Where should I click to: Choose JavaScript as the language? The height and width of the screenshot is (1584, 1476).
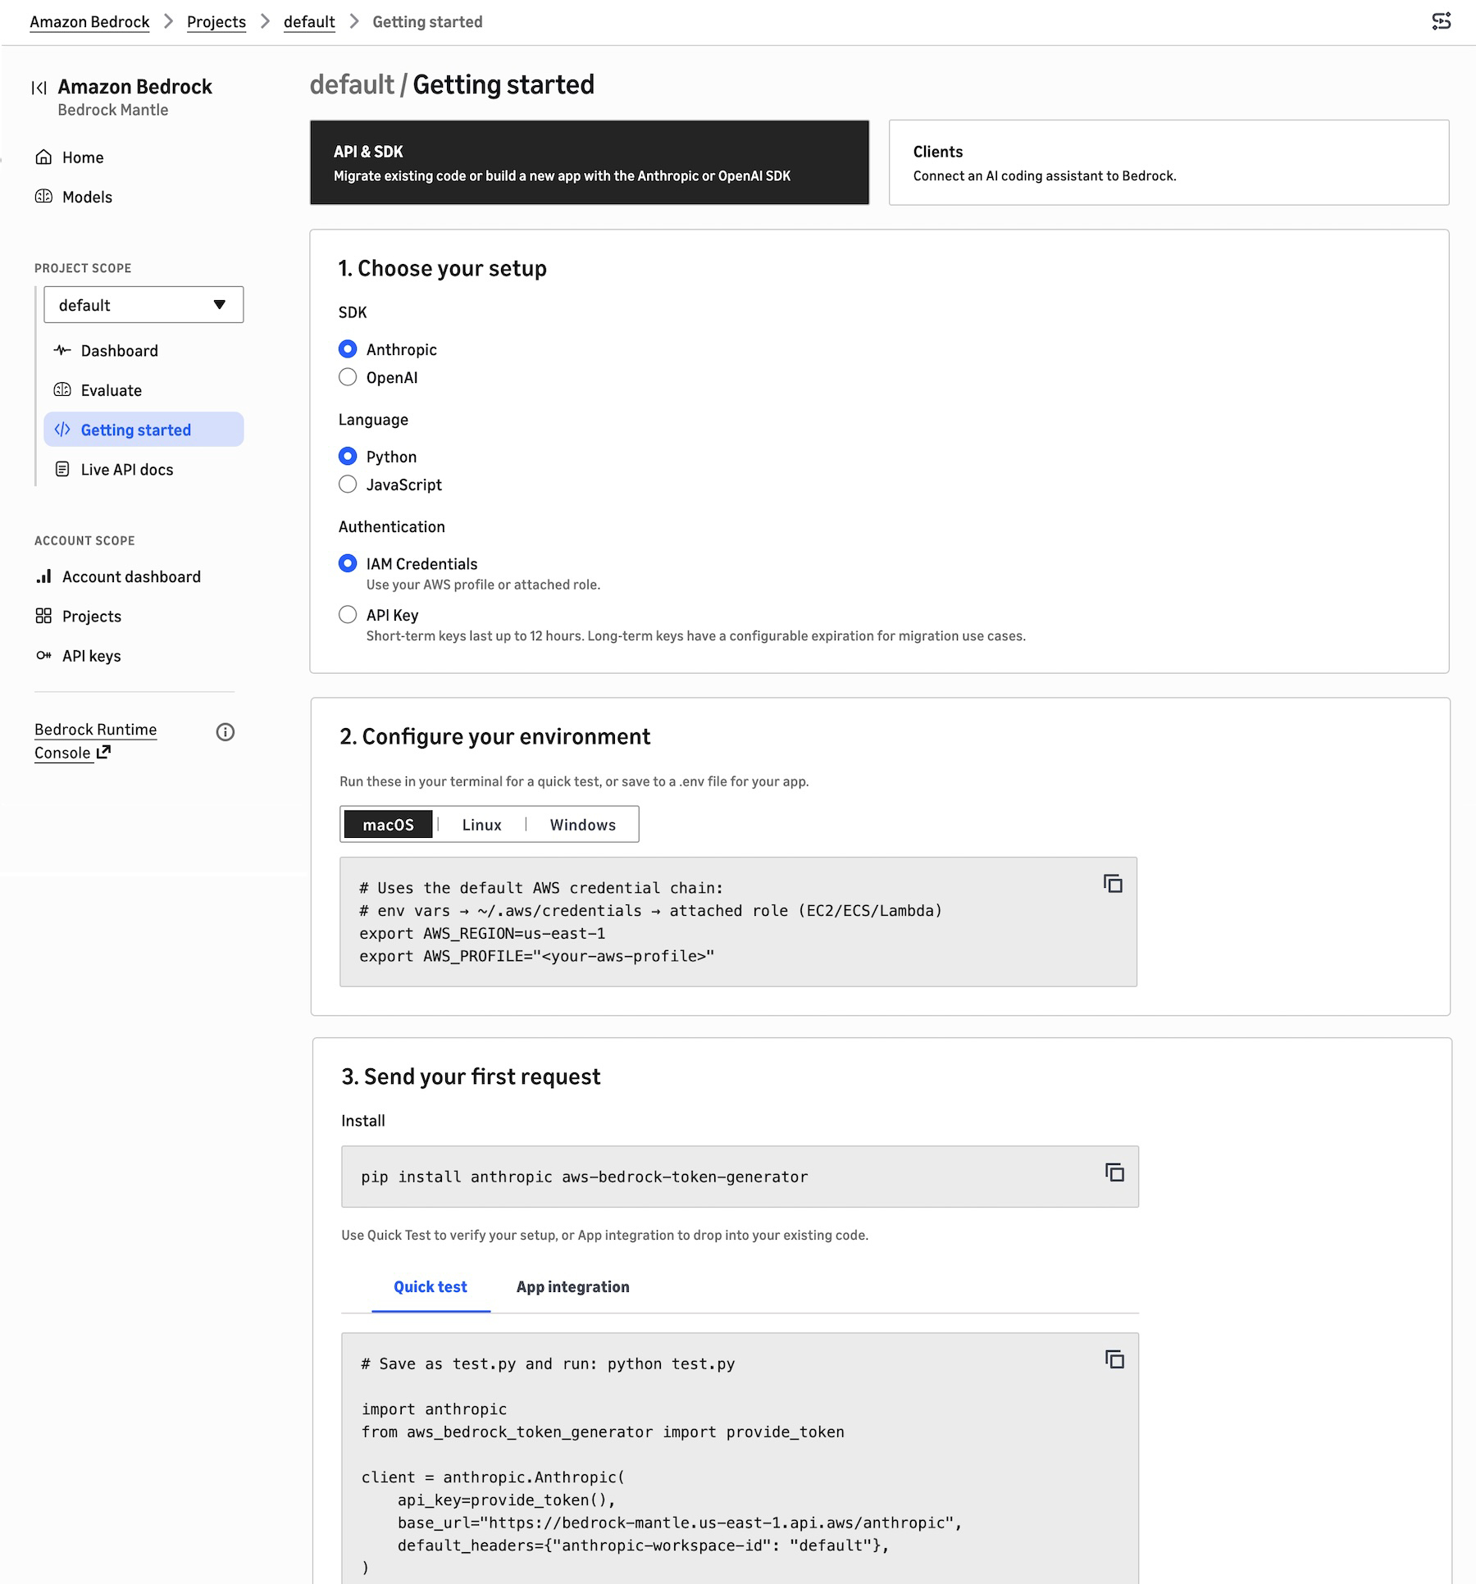click(x=348, y=485)
